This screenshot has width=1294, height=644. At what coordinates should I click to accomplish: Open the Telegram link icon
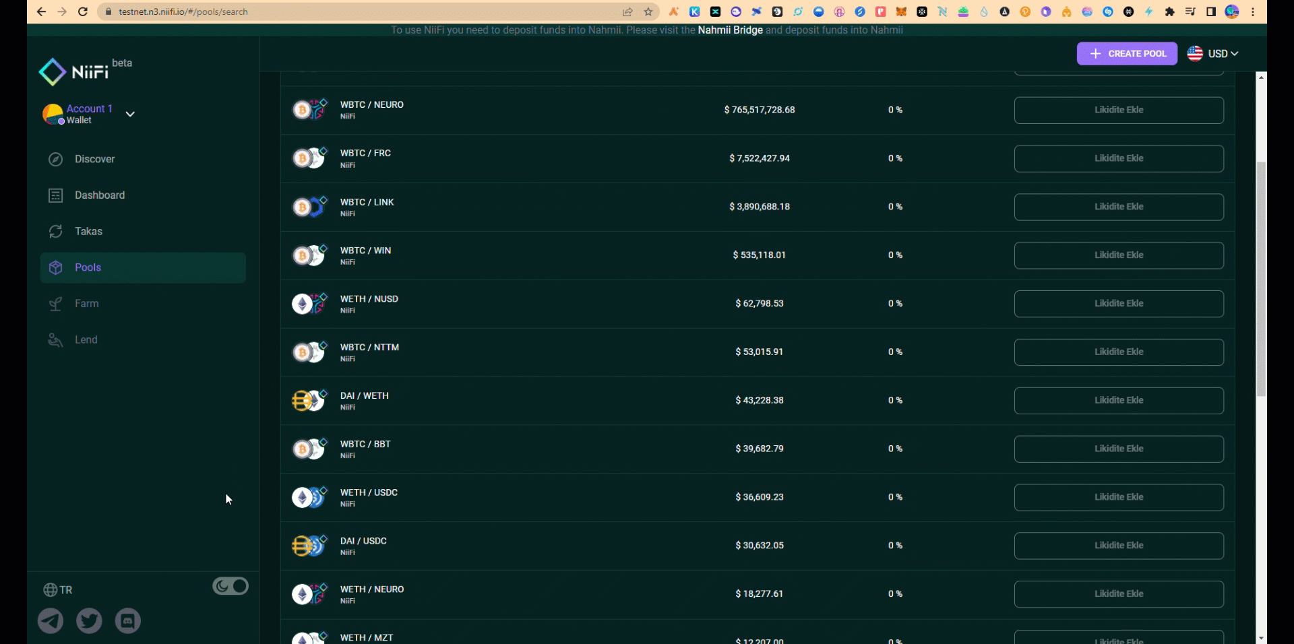coord(51,620)
